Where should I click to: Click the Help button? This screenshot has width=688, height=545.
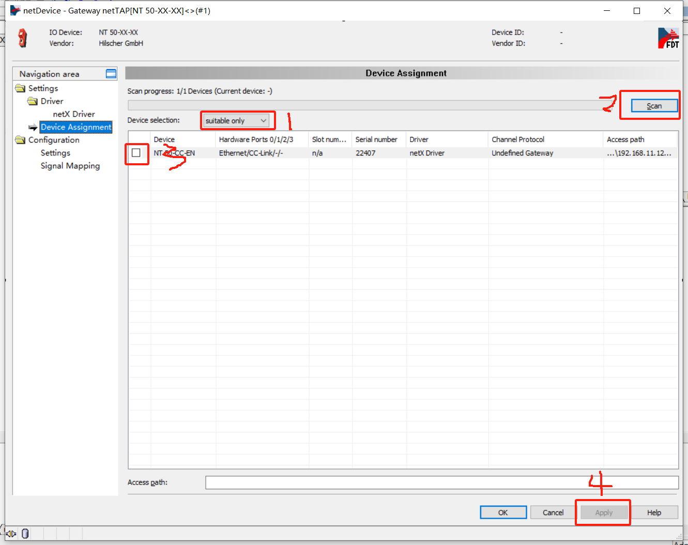pos(654,512)
